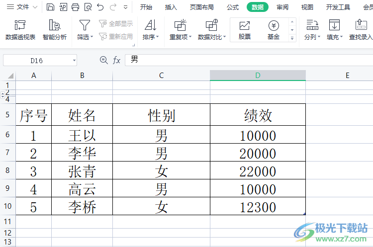Click the 分列 text-to-columns icon
The image size is (373, 247).
tap(312, 25)
